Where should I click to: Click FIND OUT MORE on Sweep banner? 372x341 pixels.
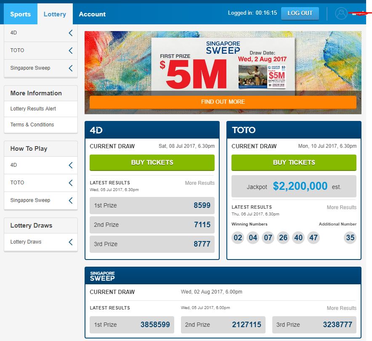(223, 102)
